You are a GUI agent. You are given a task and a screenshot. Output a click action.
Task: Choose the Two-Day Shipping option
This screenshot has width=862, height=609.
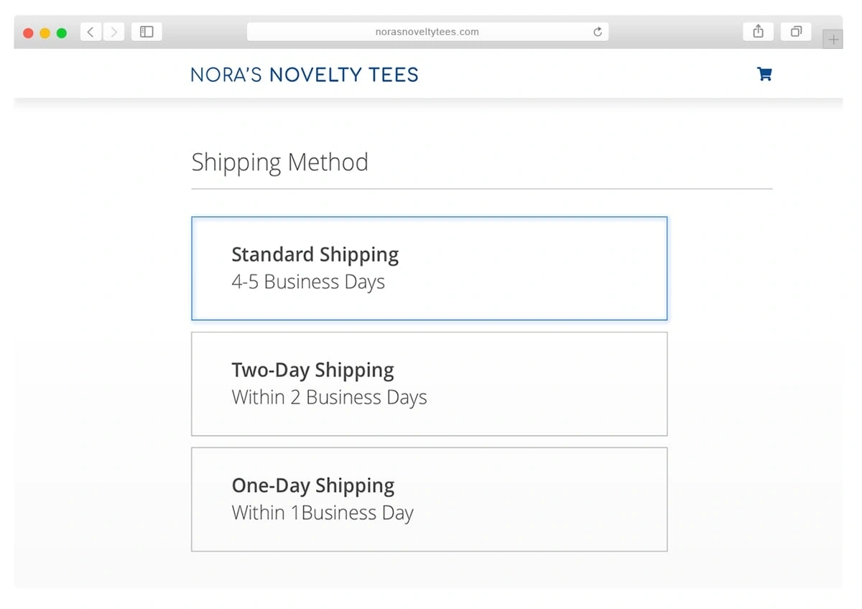429,383
